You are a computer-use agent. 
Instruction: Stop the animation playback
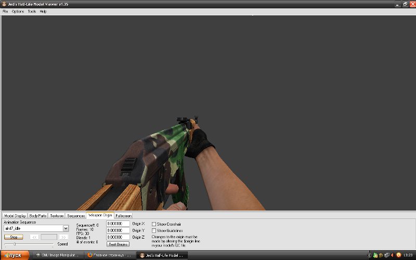point(14,237)
